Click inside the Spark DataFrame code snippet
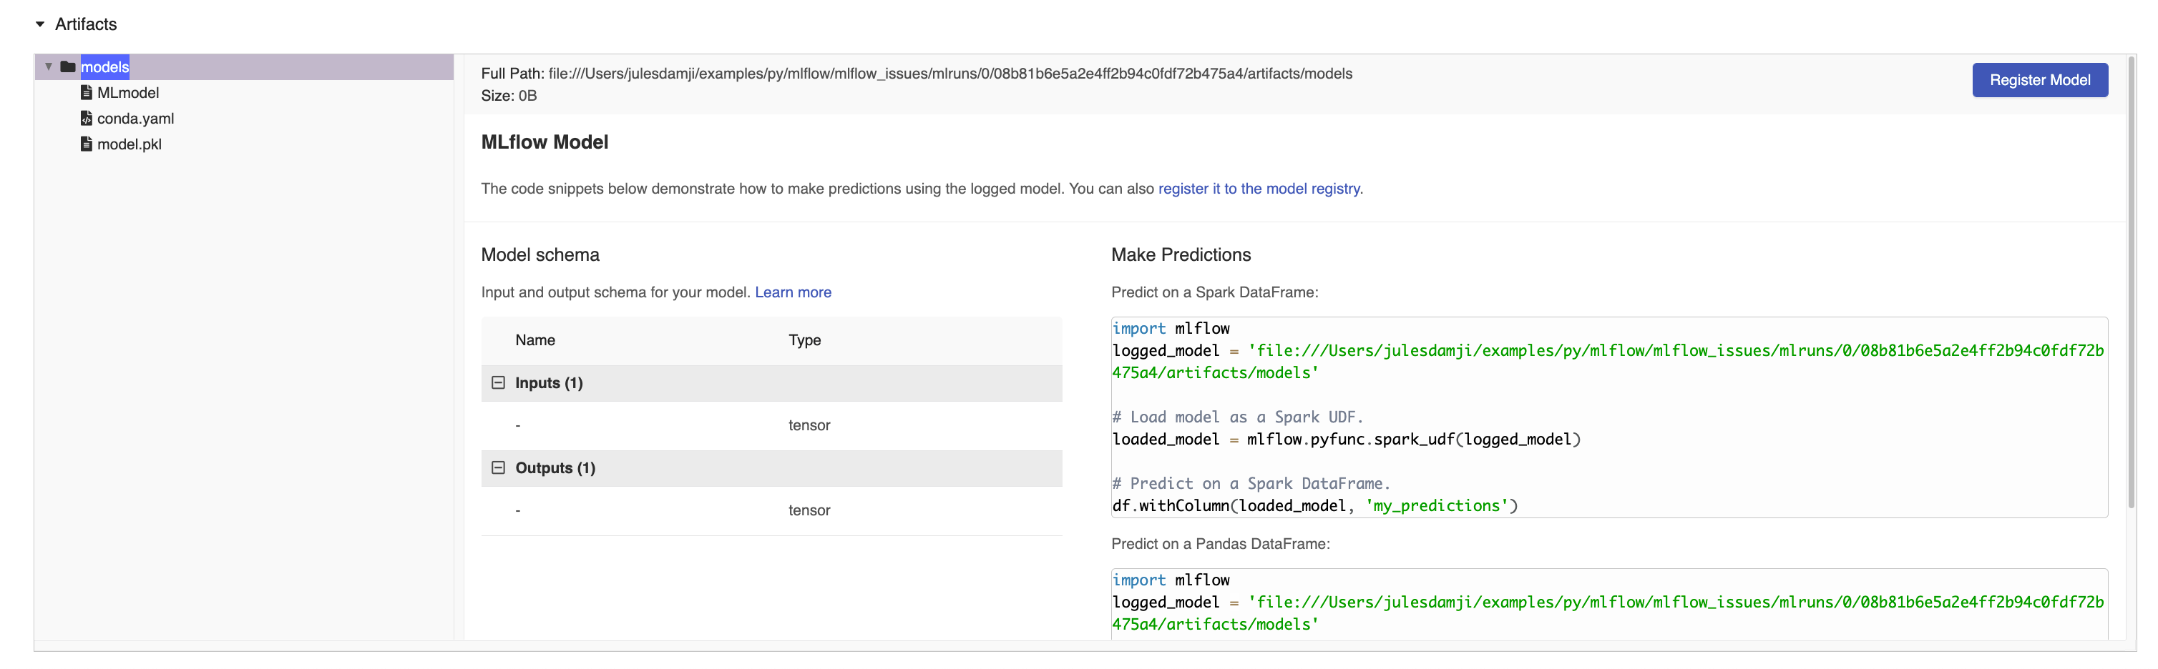The image size is (2158, 669). tap(1608, 417)
